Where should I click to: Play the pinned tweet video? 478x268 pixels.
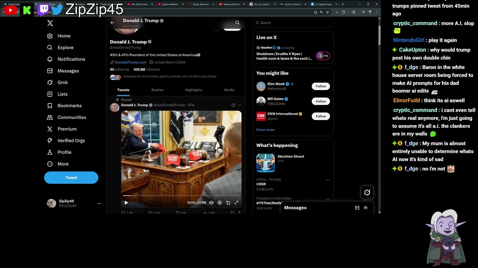click(x=126, y=202)
